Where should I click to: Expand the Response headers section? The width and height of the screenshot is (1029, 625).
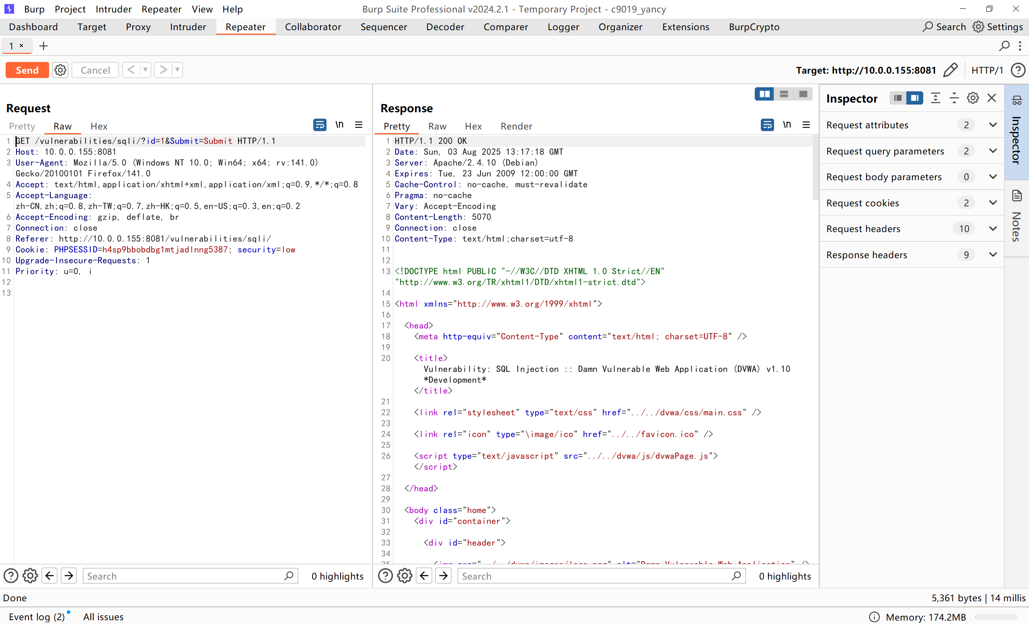(x=993, y=255)
